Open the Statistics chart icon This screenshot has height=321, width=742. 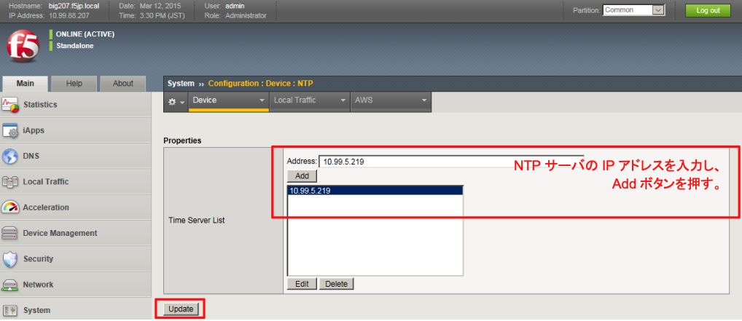point(10,105)
